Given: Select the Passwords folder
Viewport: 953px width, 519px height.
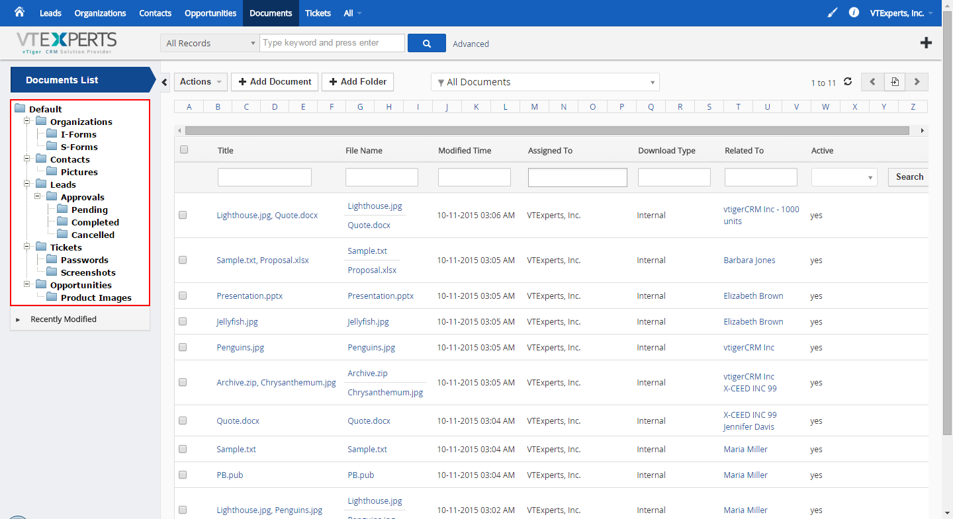Looking at the screenshot, I should [x=84, y=260].
